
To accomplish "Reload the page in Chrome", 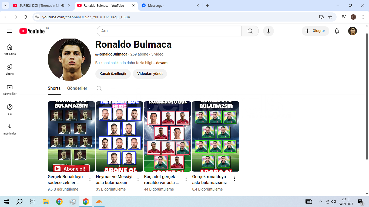I will [25, 17].
